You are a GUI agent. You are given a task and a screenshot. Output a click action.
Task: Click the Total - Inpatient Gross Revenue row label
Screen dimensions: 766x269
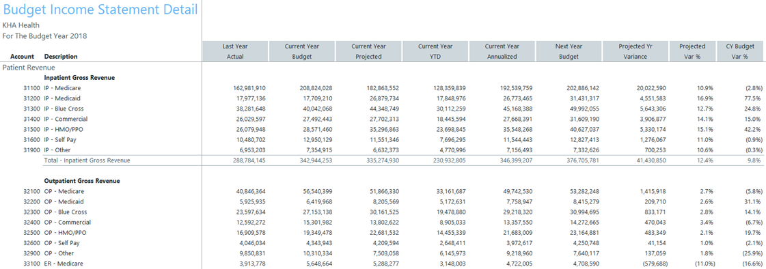(x=87, y=160)
